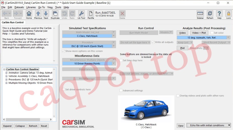233x130 pixels.
Task: Enable Advanced settings checkbox
Action: coord(121,91)
